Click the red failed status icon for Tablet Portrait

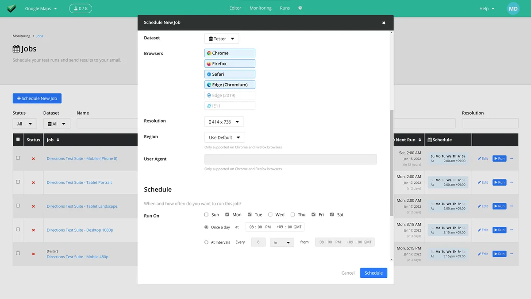pos(33,183)
